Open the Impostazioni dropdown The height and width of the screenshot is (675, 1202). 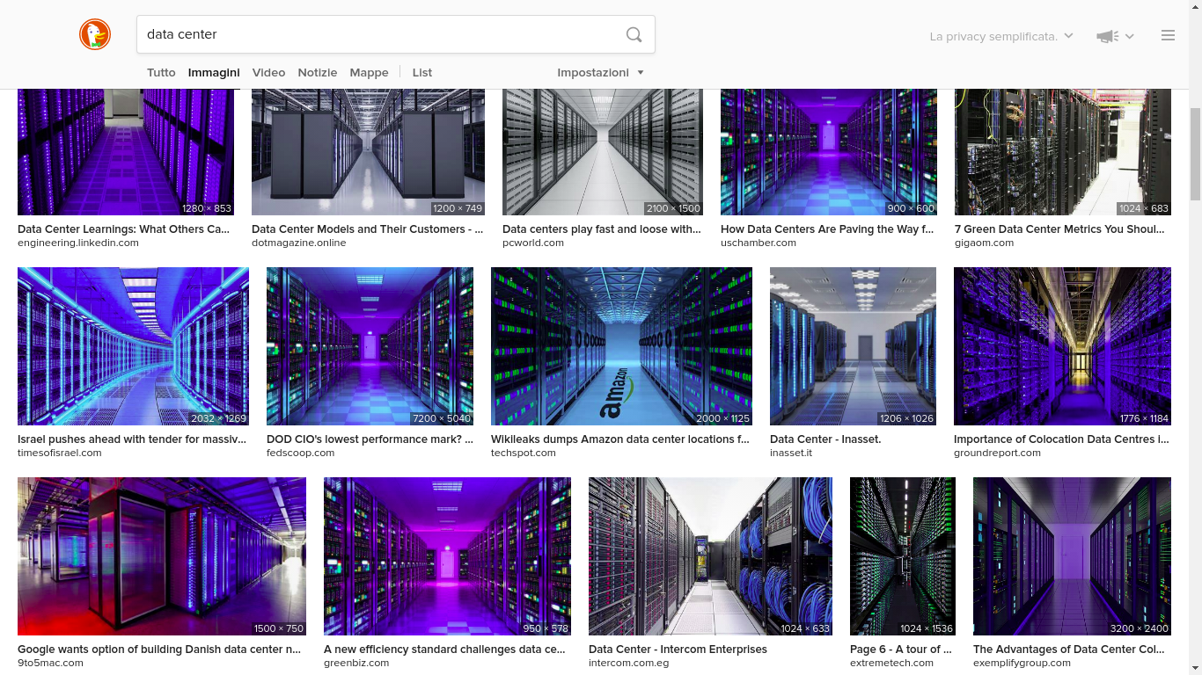click(x=600, y=72)
